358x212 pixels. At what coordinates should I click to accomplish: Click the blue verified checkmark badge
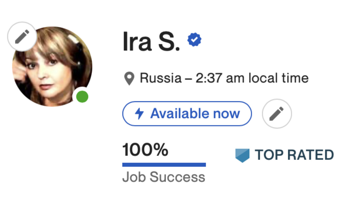[194, 40]
